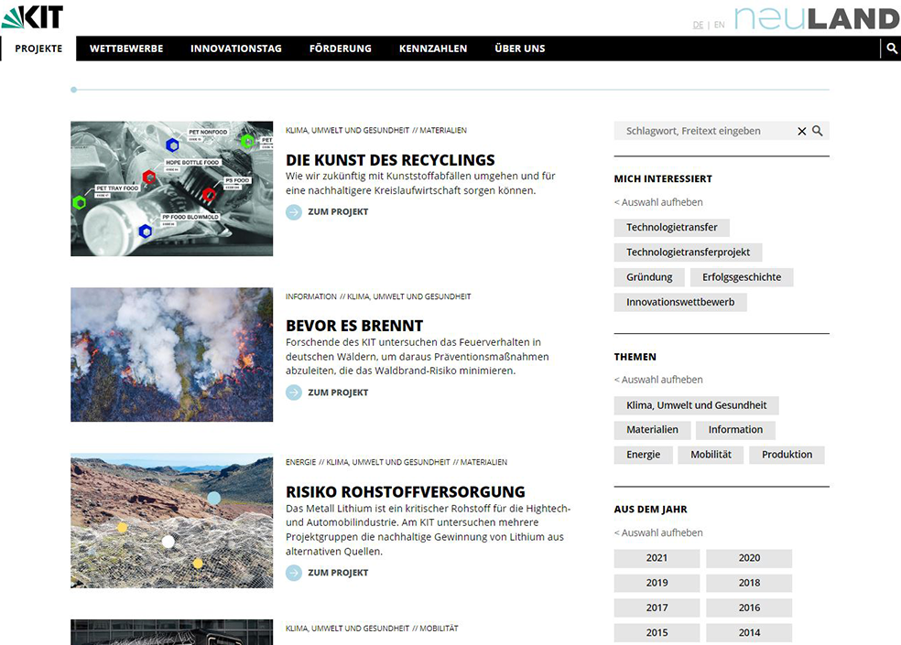The image size is (901, 645).
Task: Toggle the Technologietransfer filter tag
Action: pyautogui.click(x=671, y=227)
